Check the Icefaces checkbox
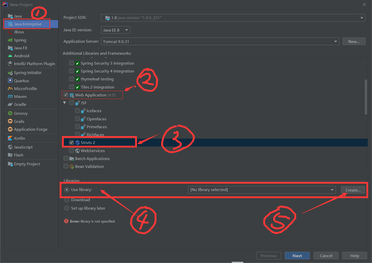 point(78,111)
